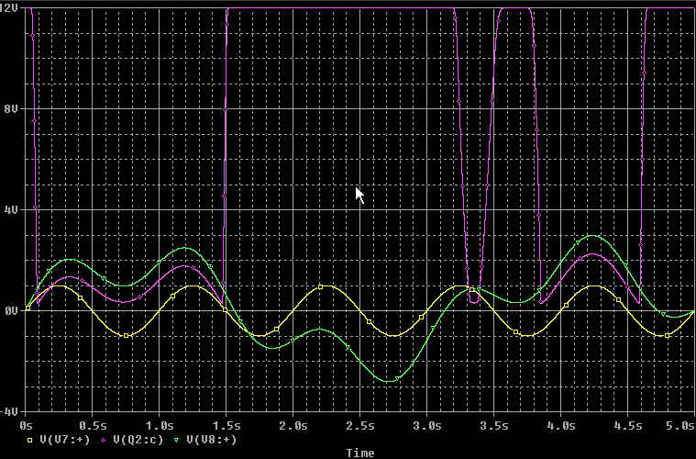Click the 3.5s label on time axis

[x=493, y=426]
